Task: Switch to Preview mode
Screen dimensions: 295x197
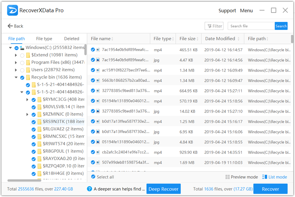Action: pyautogui.click(x=242, y=177)
